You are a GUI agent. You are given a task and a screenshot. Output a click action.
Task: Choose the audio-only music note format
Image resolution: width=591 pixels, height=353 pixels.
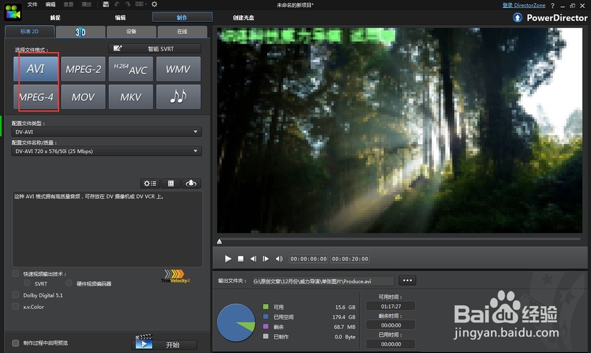[178, 97]
